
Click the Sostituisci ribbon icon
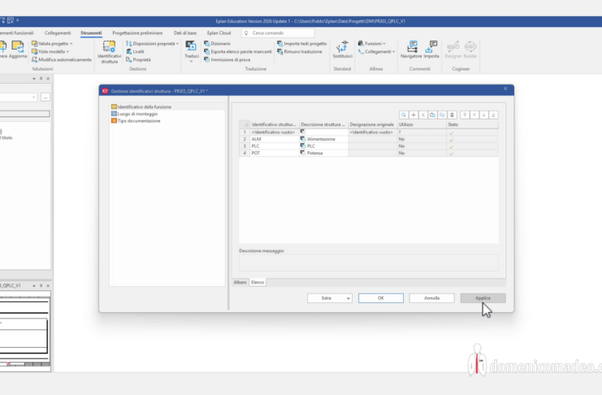click(x=342, y=50)
